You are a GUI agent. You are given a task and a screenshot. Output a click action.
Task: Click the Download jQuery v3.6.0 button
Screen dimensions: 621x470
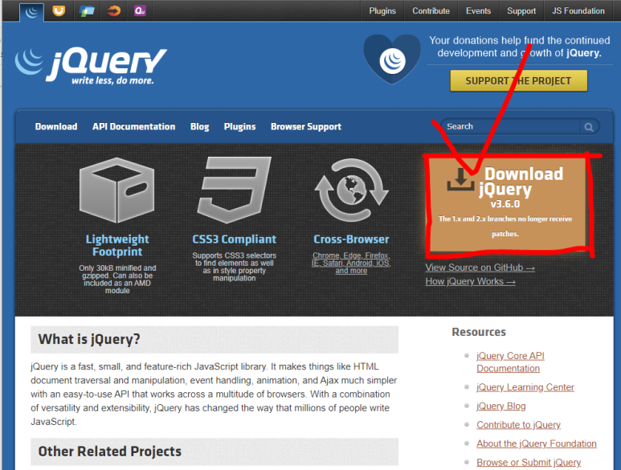click(x=507, y=204)
